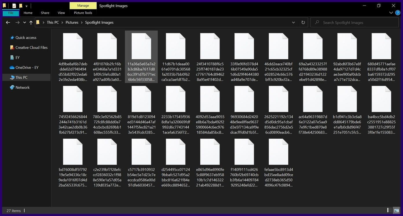Select file starting with 69a2a43233257f
Viewport: 403px width, 216px height.
[313, 57]
